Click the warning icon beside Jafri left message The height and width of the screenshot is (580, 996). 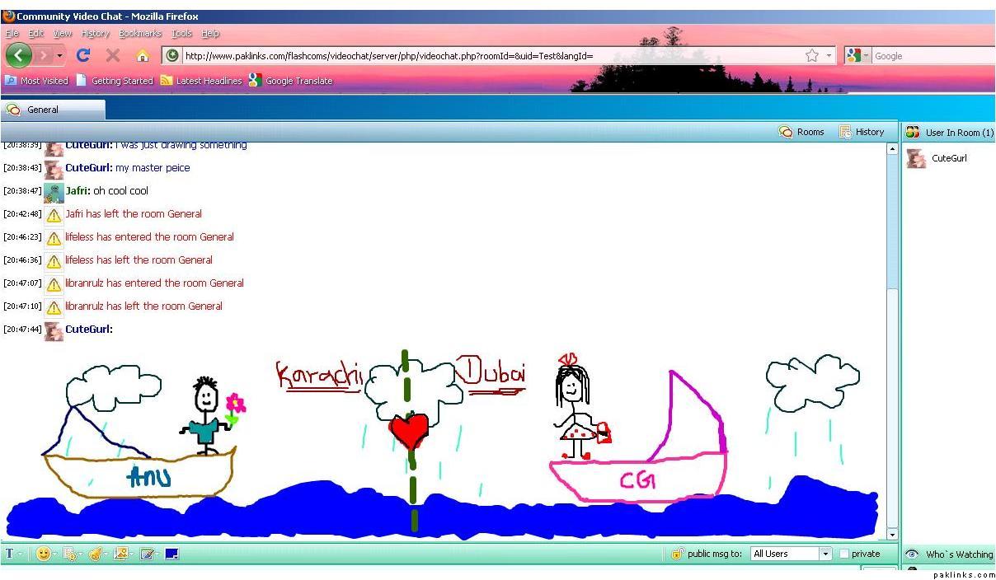click(54, 215)
